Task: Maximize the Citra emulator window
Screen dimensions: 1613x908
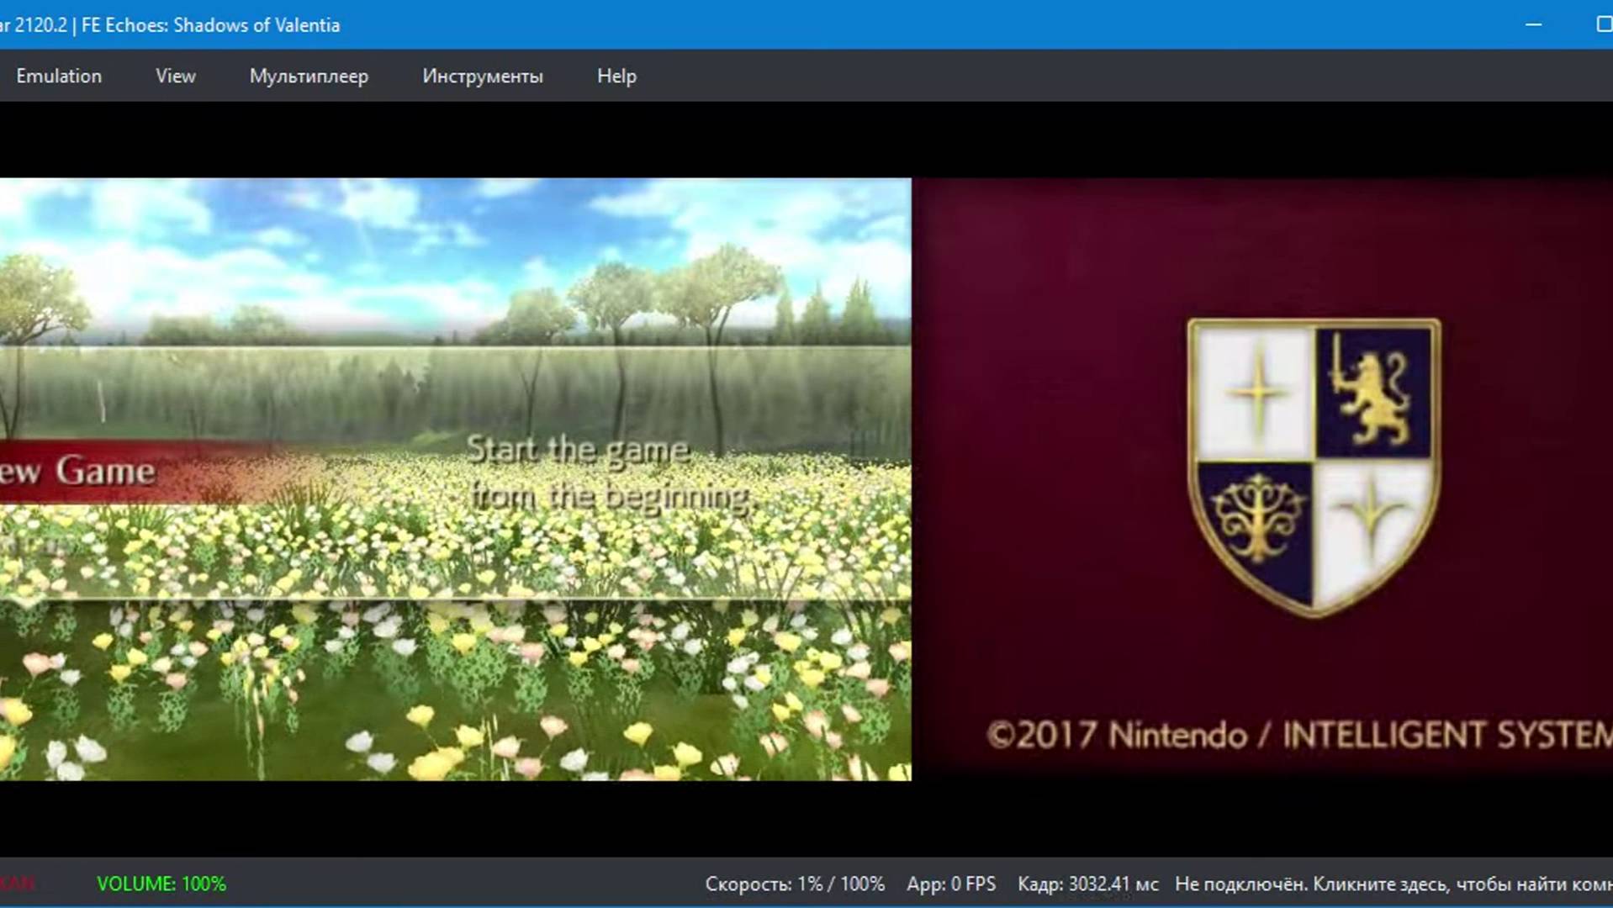Action: coord(1604,25)
